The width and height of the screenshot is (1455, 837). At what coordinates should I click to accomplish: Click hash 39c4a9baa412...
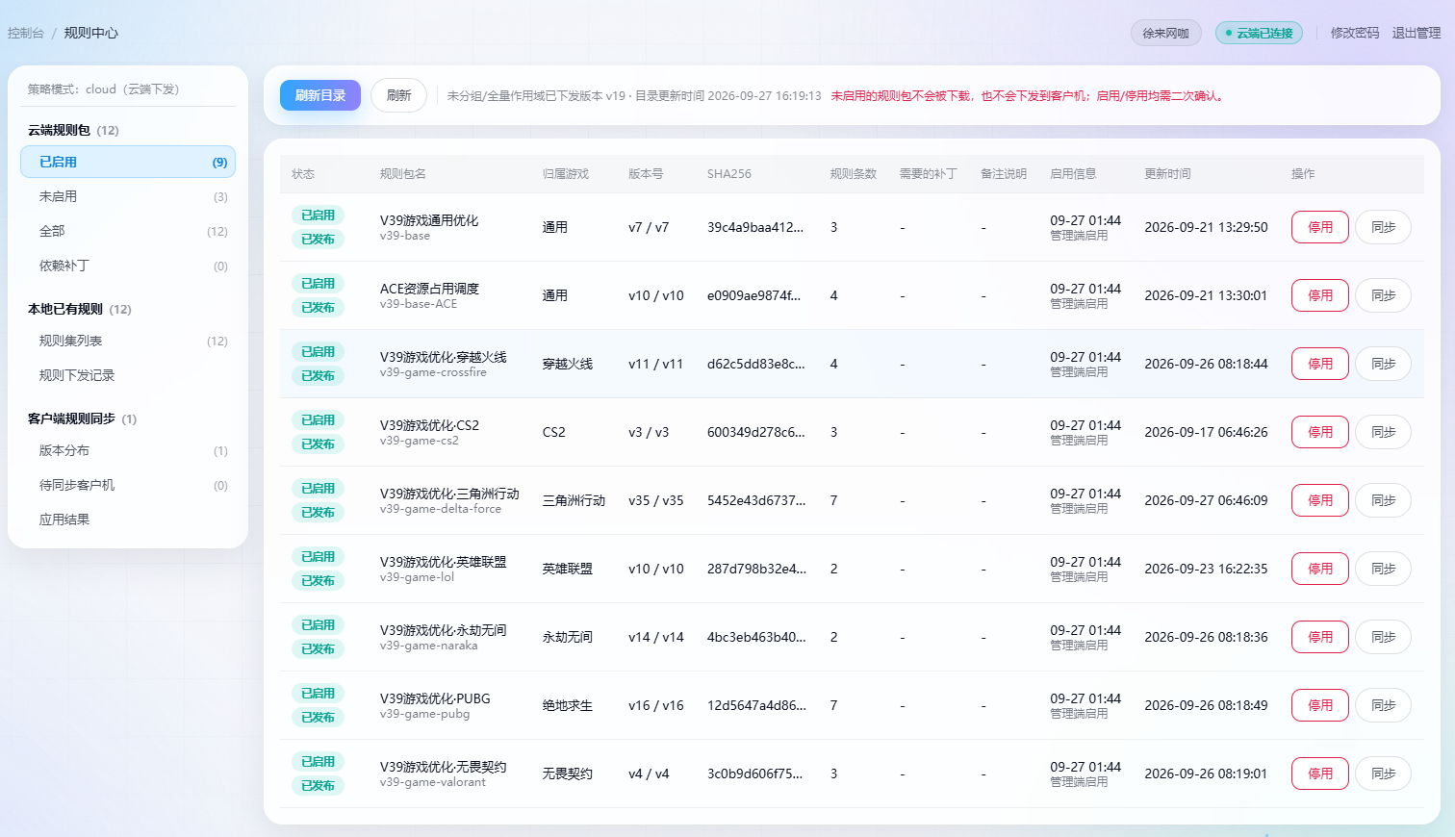tap(755, 227)
